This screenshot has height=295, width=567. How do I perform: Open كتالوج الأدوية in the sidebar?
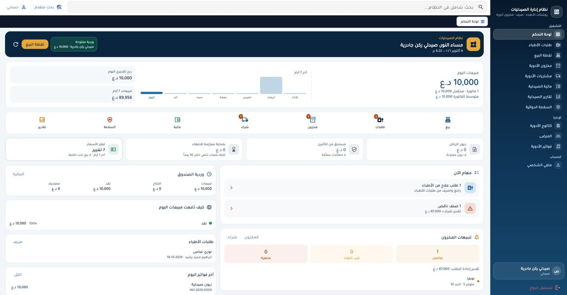click(x=529, y=125)
